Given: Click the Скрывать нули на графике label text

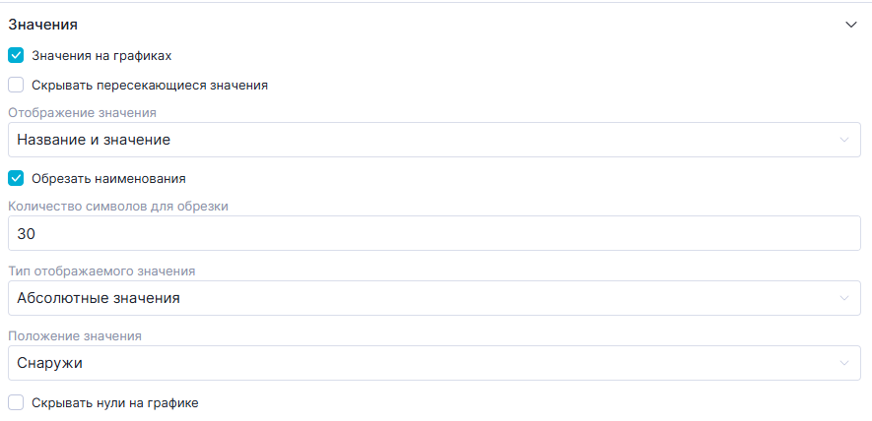Looking at the screenshot, I should coord(115,402).
